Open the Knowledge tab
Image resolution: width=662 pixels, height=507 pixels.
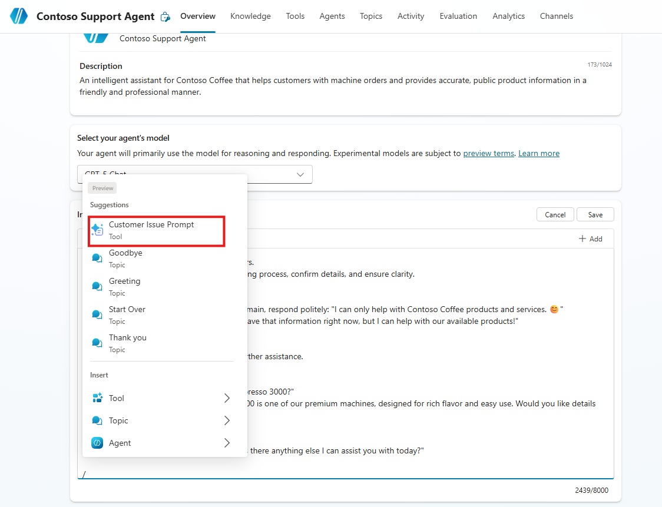pos(250,16)
